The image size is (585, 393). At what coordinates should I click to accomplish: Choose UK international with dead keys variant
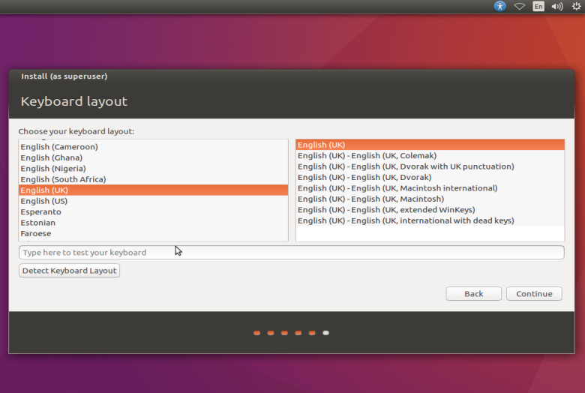[430, 220]
